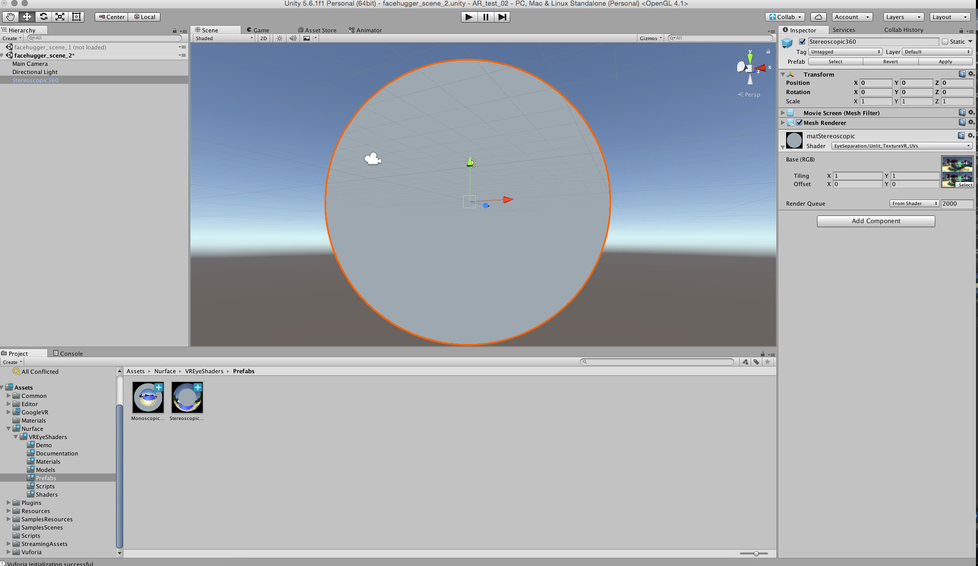The width and height of the screenshot is (978, 566).
Task: Switch to the Game tab
Action: tap(258, 30)
